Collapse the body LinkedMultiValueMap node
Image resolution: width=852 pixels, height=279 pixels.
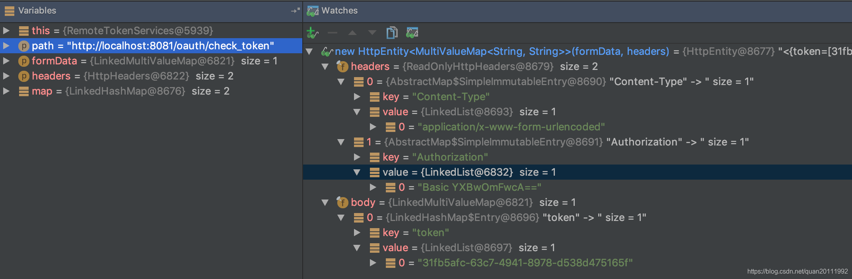(x=325, y=203)
